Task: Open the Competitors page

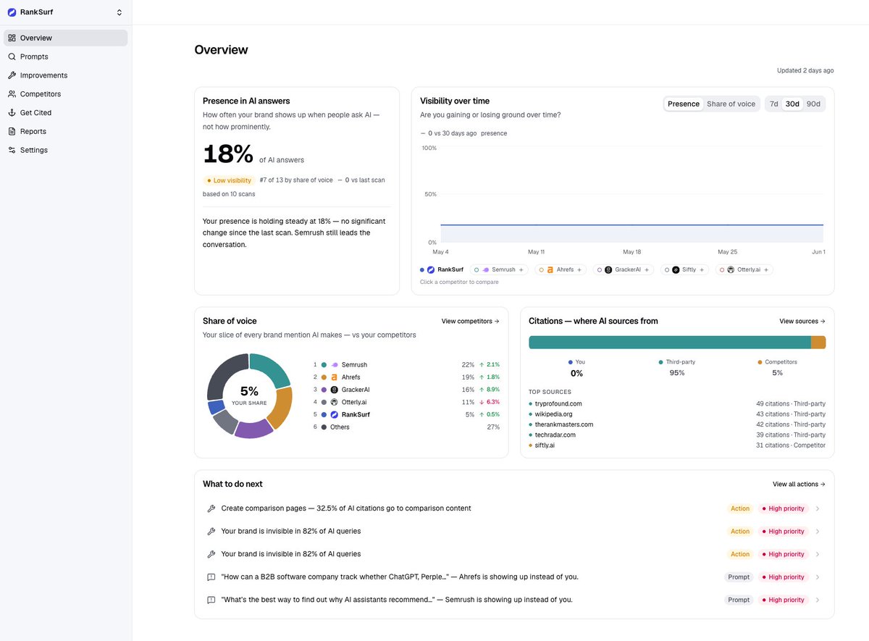Action: click(65, 94)
